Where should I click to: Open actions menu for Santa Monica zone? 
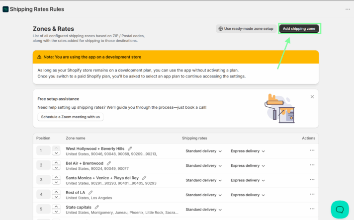tap(312, 180)
